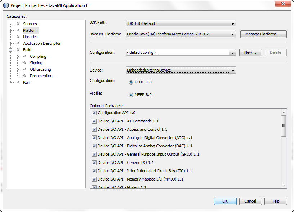Select Sources category in tree
Screen dimensions: 294x212
[x=30, y=24]
